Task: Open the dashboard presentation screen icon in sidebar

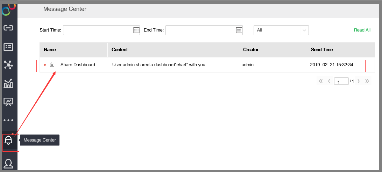Action: [8, 102]
